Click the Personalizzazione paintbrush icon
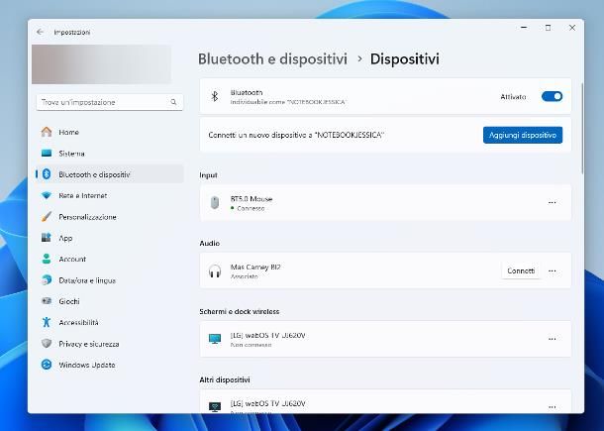 (x=47, y=217)
